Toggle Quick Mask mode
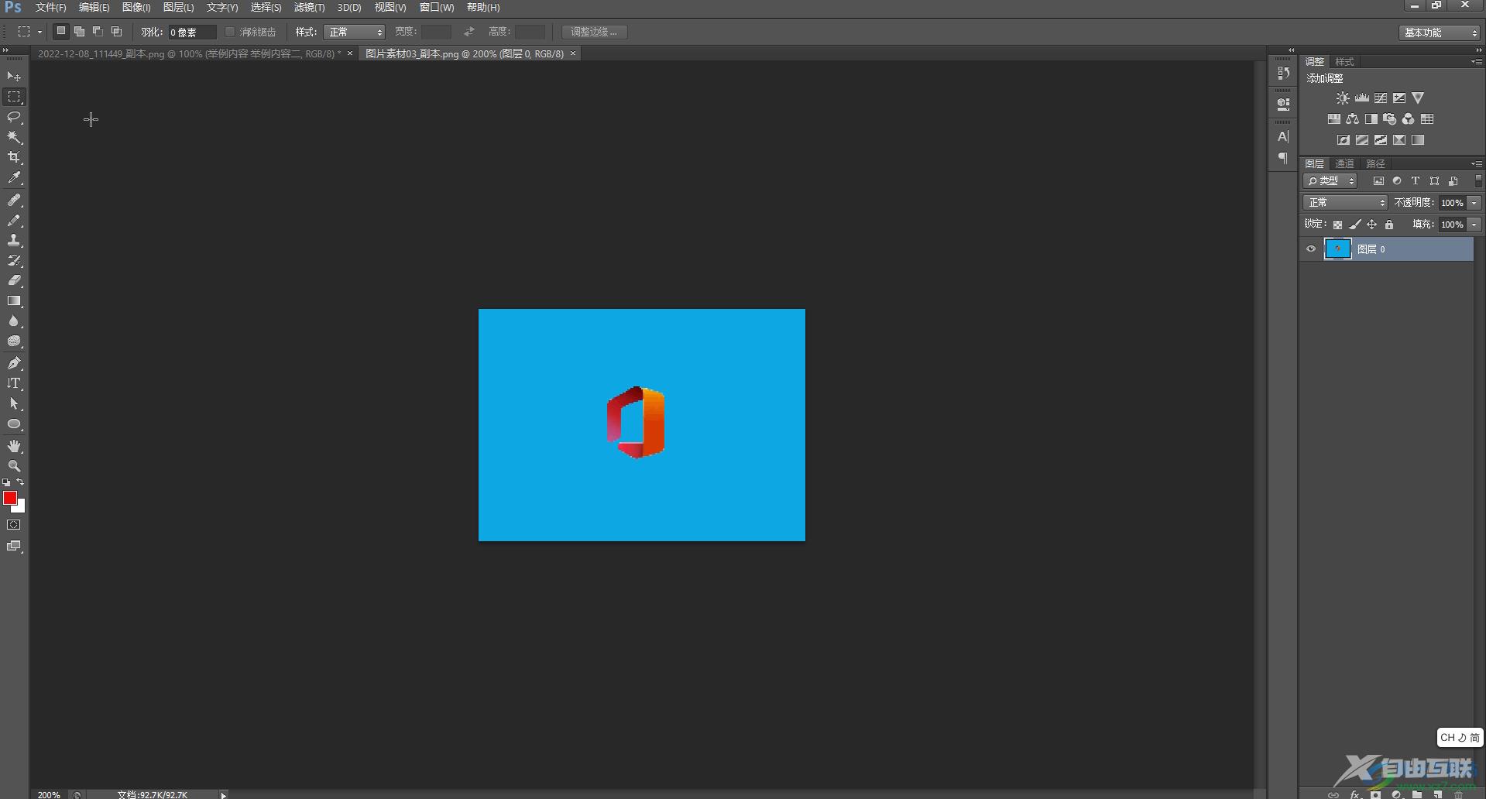 14,525
